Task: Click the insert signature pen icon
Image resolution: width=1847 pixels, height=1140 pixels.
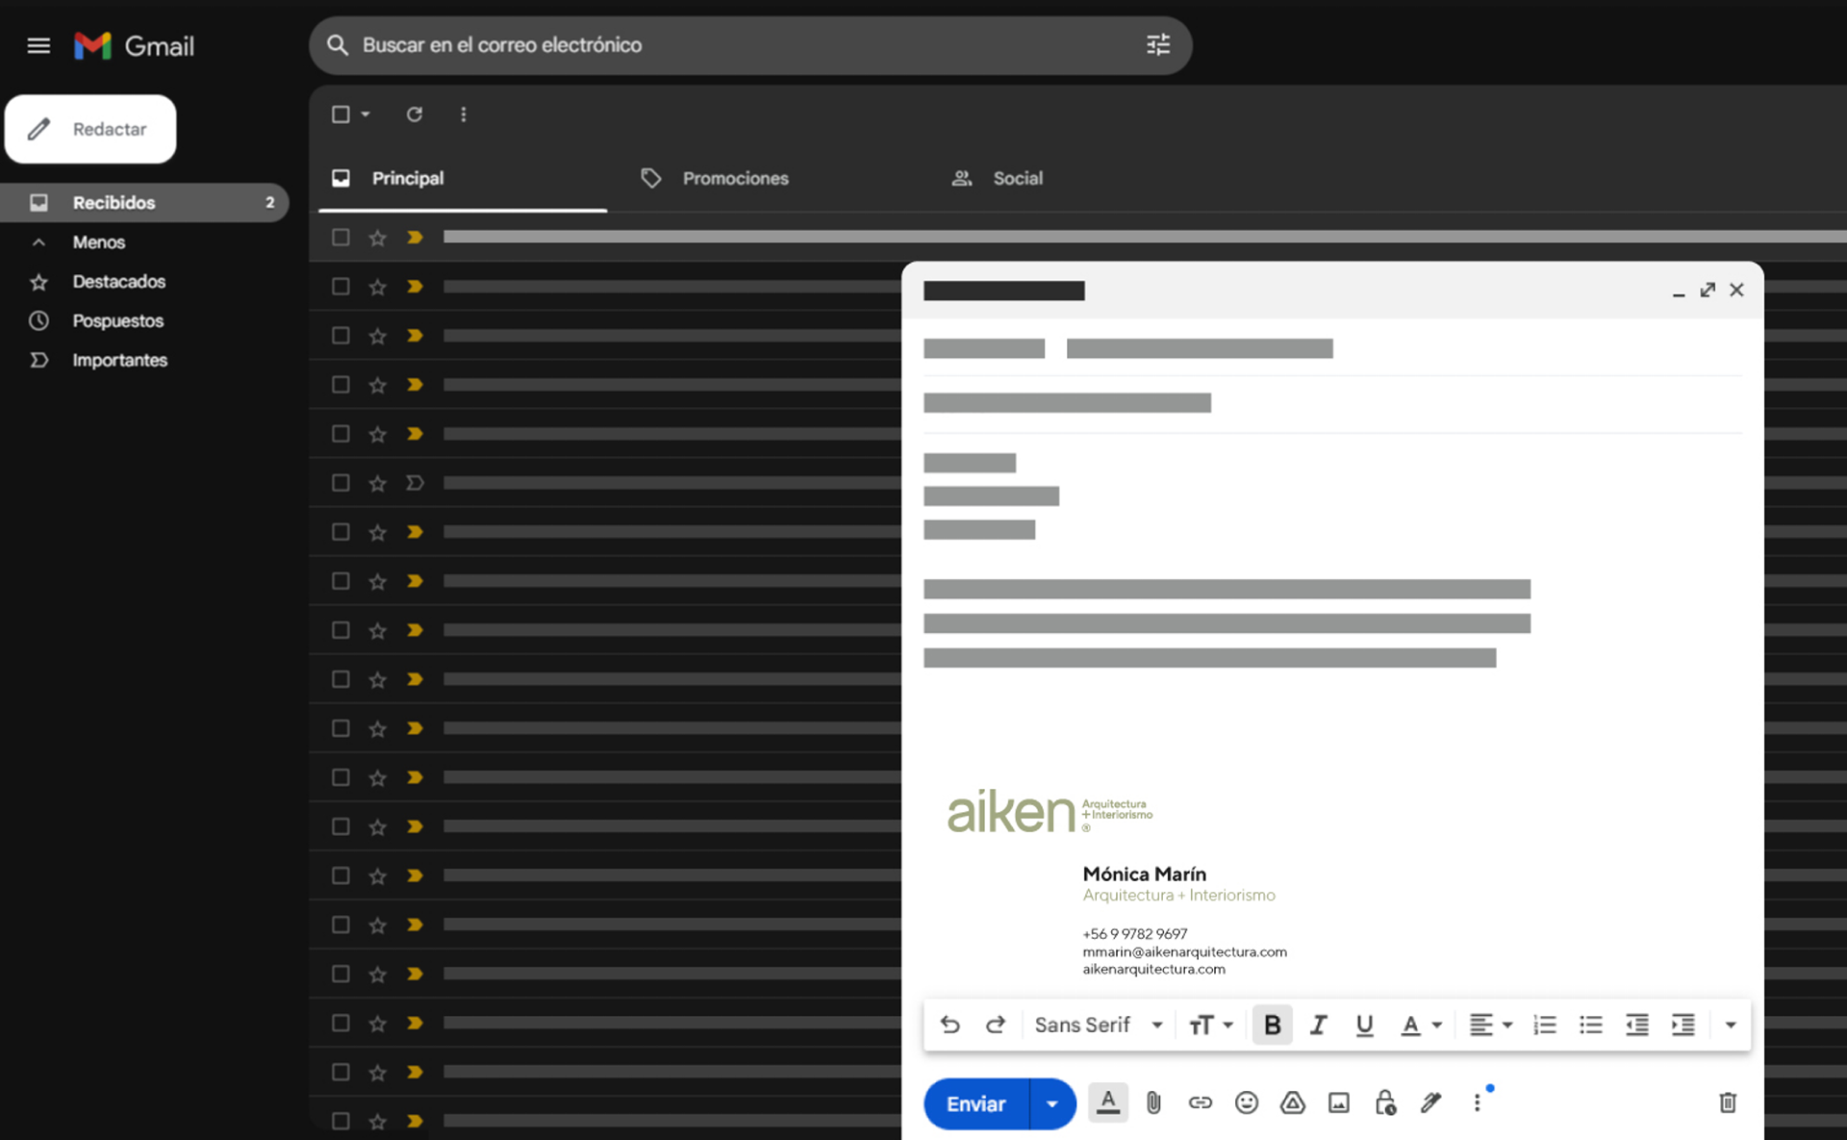Action: tap(1430, 1102)
